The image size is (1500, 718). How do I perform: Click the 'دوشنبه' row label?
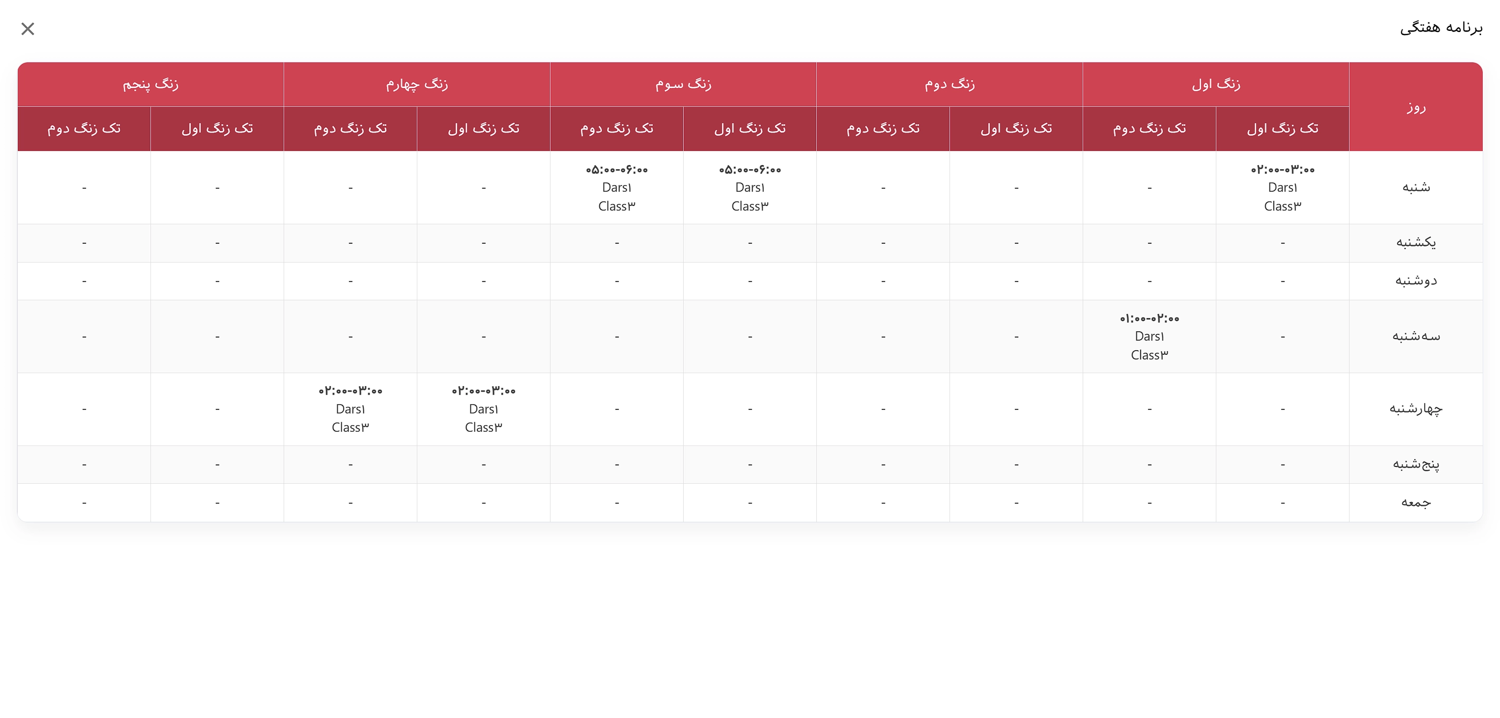tap(1416, 281)
